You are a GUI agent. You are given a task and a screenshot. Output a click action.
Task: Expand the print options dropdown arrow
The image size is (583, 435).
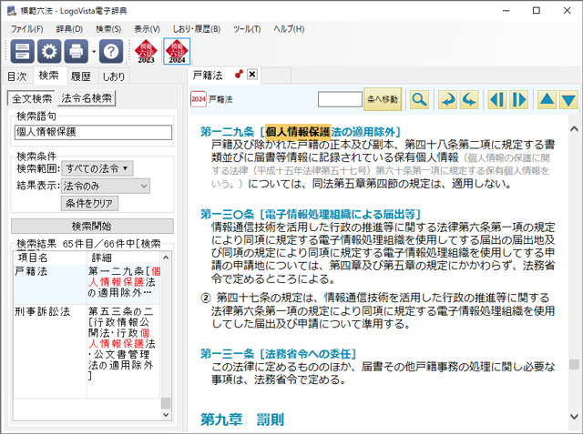pos(94,52)
